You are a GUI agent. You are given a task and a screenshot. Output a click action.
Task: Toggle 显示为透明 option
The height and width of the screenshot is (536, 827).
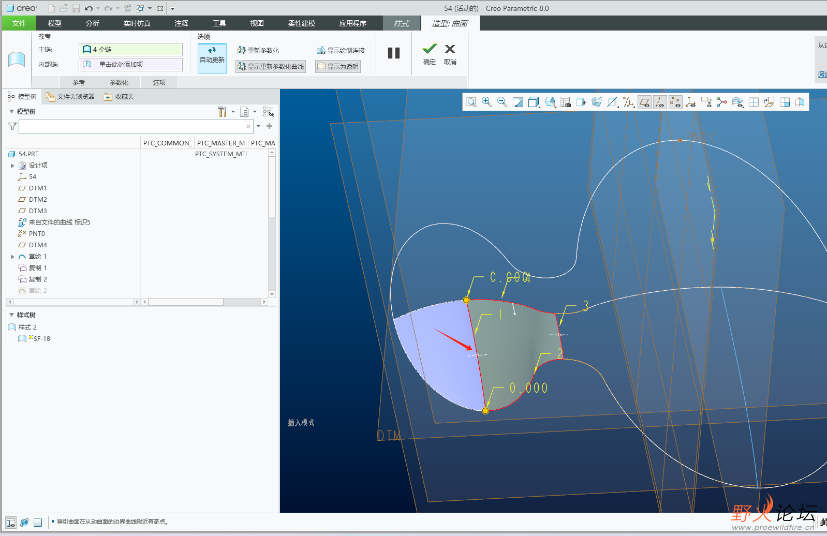coord(337,66)
